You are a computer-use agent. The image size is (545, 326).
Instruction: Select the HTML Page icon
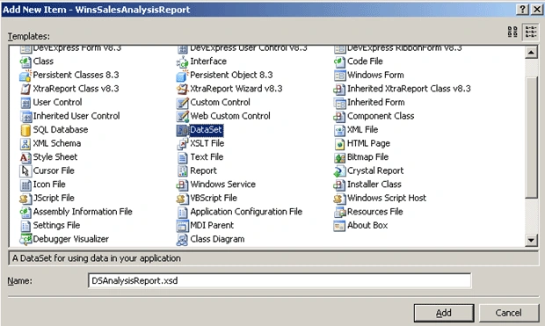click(339, 143)
